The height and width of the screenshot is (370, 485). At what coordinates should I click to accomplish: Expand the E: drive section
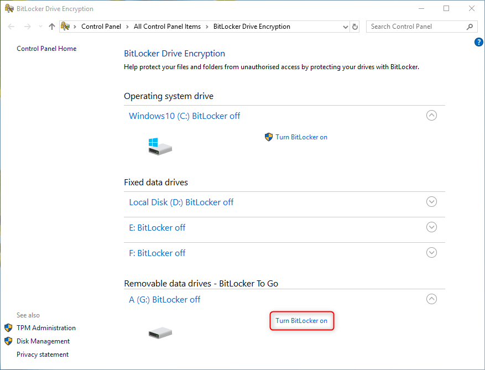point(432,227)
